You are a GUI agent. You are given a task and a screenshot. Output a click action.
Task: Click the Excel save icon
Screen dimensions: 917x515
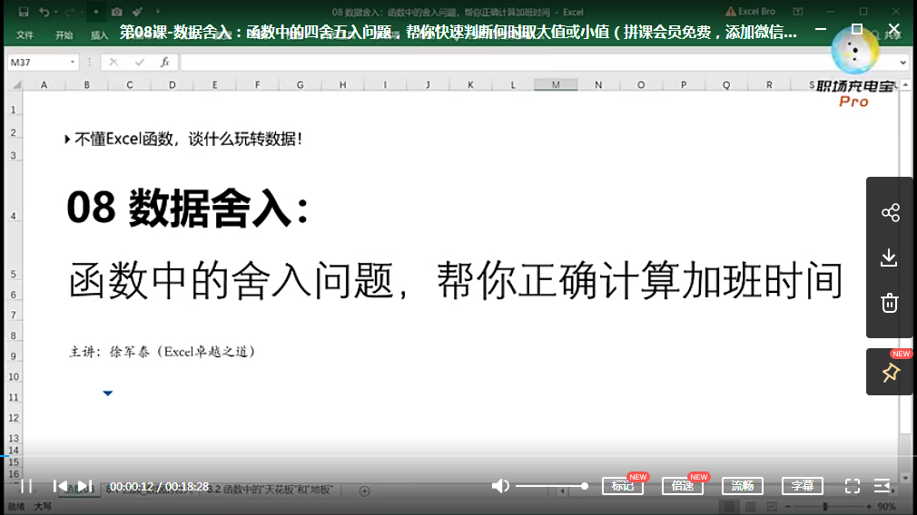tap(24, 12)
